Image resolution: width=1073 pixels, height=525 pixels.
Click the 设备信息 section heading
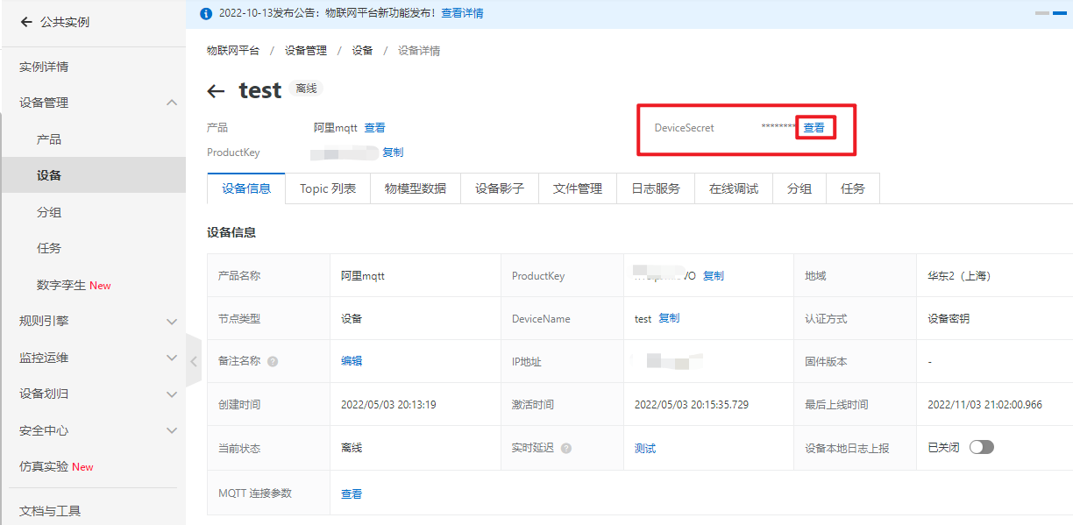[231, 232]
